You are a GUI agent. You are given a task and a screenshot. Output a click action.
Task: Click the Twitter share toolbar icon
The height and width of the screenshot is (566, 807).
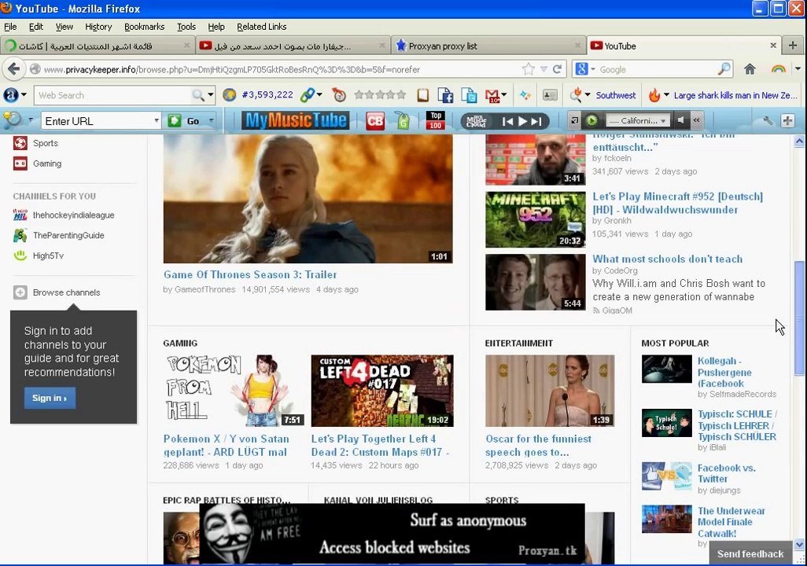pos(469,95)
